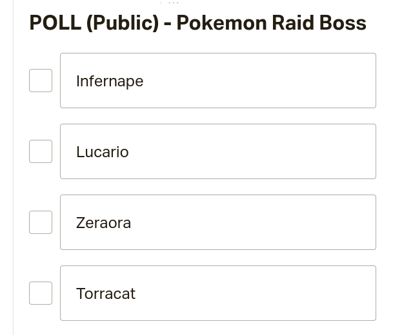Click the POLL (Public) heading text
The image size is (413, 335).
click(x=94, y=23)
